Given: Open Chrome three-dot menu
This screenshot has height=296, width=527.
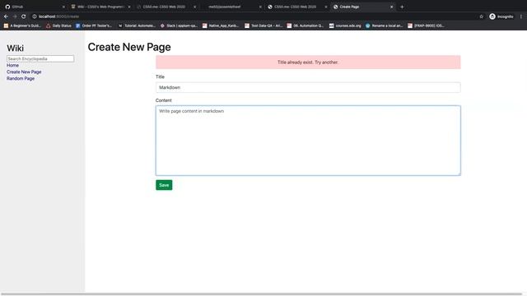Looking at the screenshot, I should (521, 16).
